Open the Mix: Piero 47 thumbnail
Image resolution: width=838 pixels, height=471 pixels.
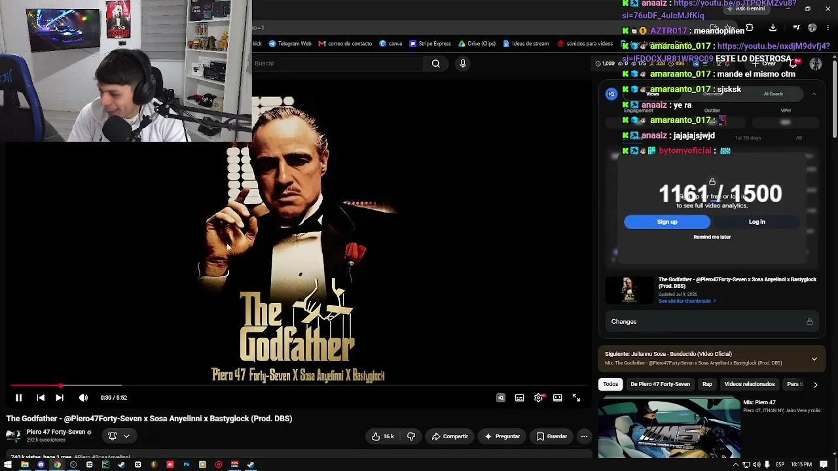click(x=669, y=428)
